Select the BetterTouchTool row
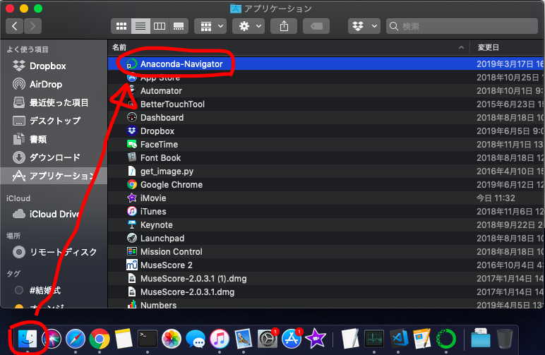 (x=325, y=104)
